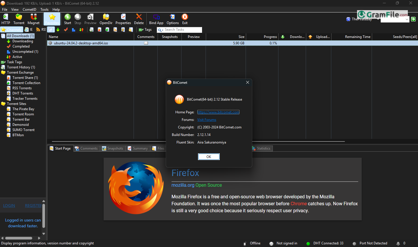Click the Bind App toolbar icon
Screen dimensions: 418x247
156,19
